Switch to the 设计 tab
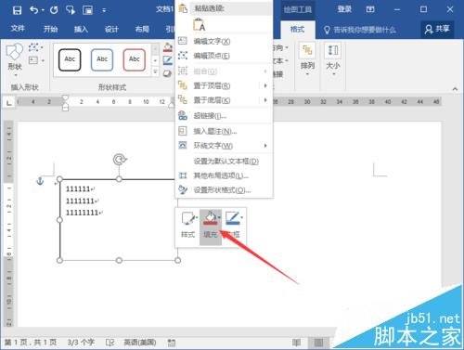464x350 pixels. click(x=111, y=29)
